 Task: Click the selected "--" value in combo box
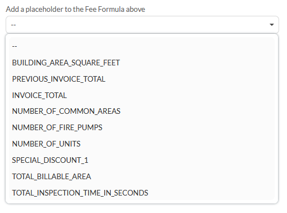pyautogui.click(x=14, y=25)
